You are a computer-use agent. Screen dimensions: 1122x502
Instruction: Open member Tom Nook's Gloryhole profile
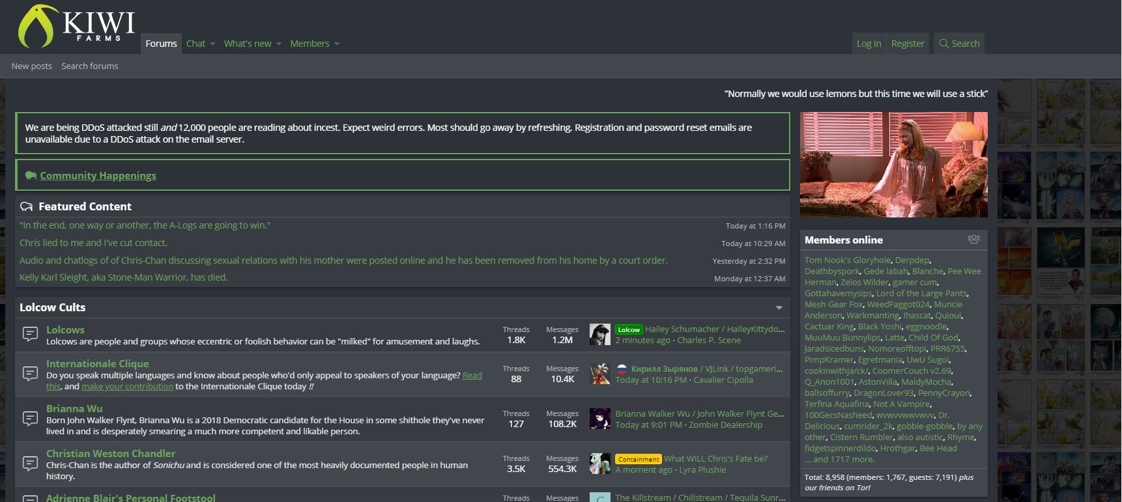click(x=848, y=260)
